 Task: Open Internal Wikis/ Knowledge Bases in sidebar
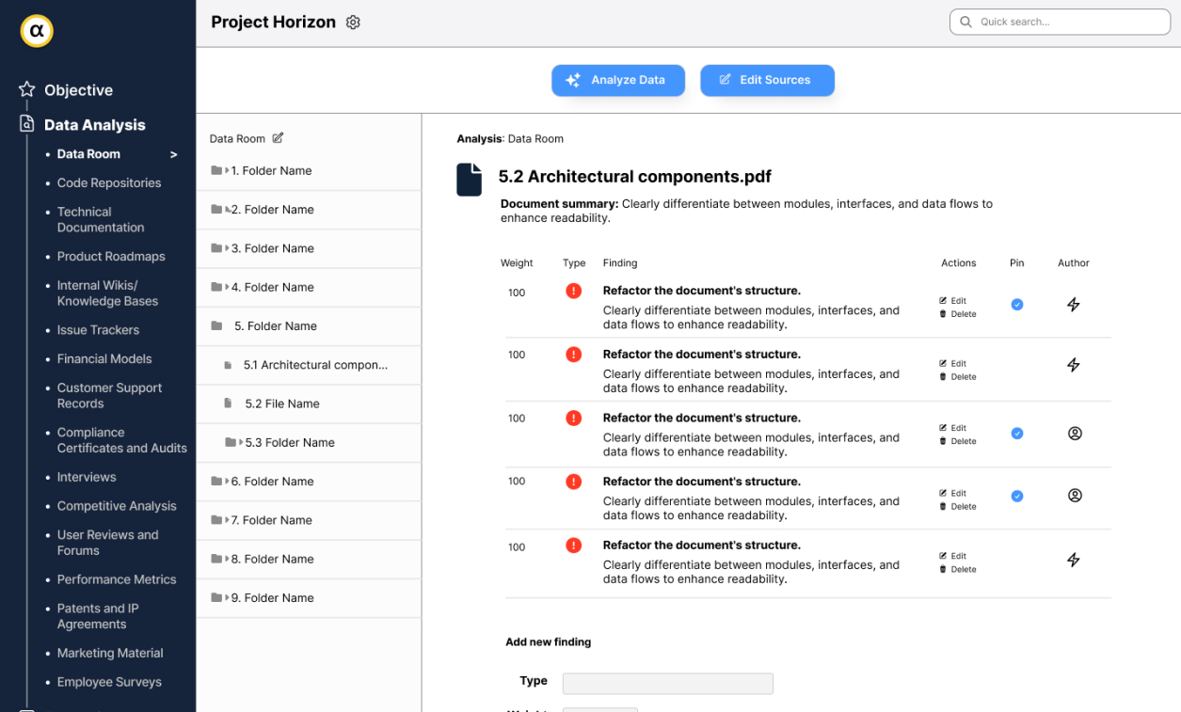click(107, 293)
